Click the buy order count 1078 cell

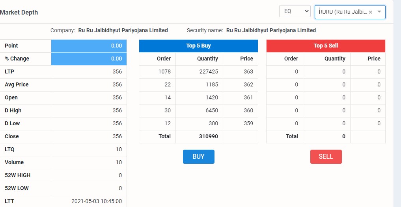click(157, 72)
